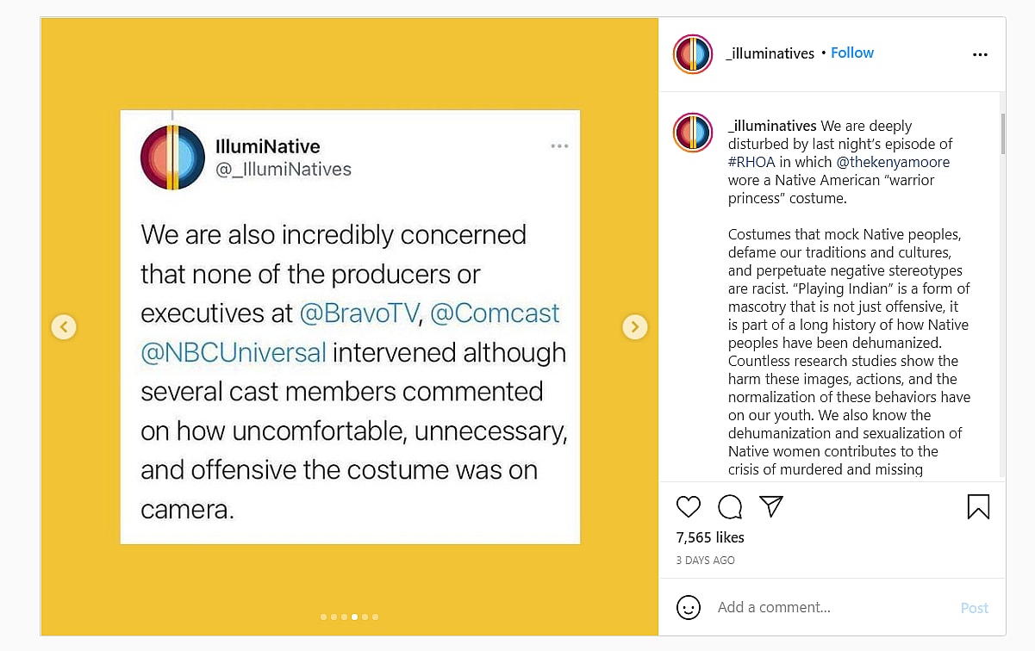Open post options three-dot menu
Viewport: 1035px width, 651px height.
tap(980, 54)
